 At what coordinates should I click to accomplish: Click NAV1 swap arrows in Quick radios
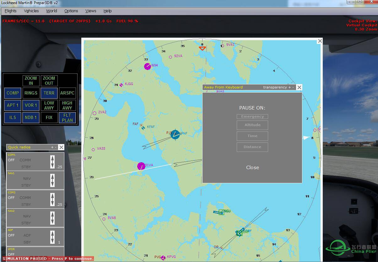(x=52, y=181)
